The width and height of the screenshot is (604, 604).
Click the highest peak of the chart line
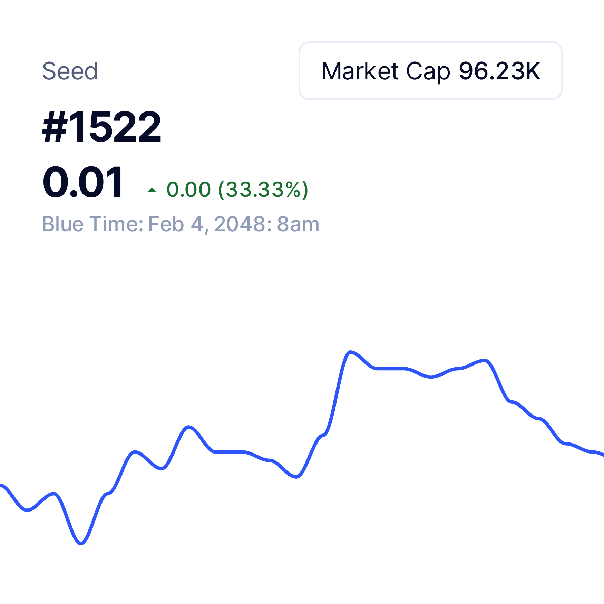tap(350, 352)
